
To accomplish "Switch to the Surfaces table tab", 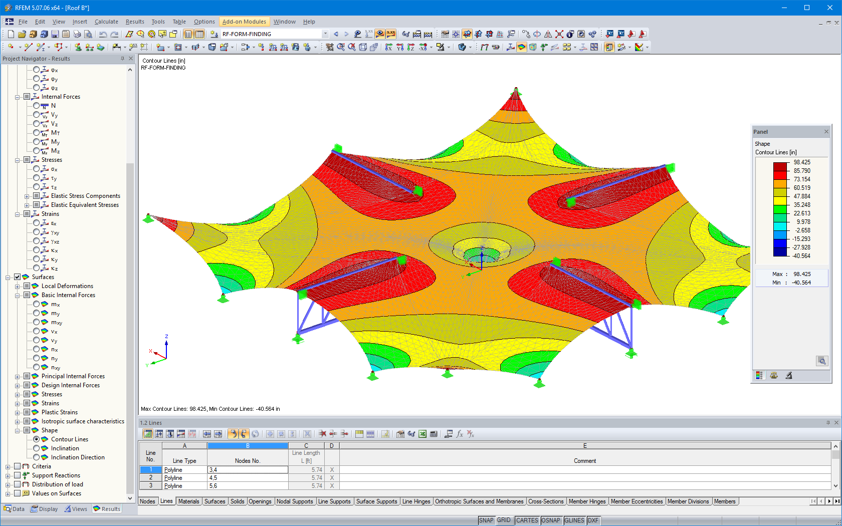I will coord(215,501).
